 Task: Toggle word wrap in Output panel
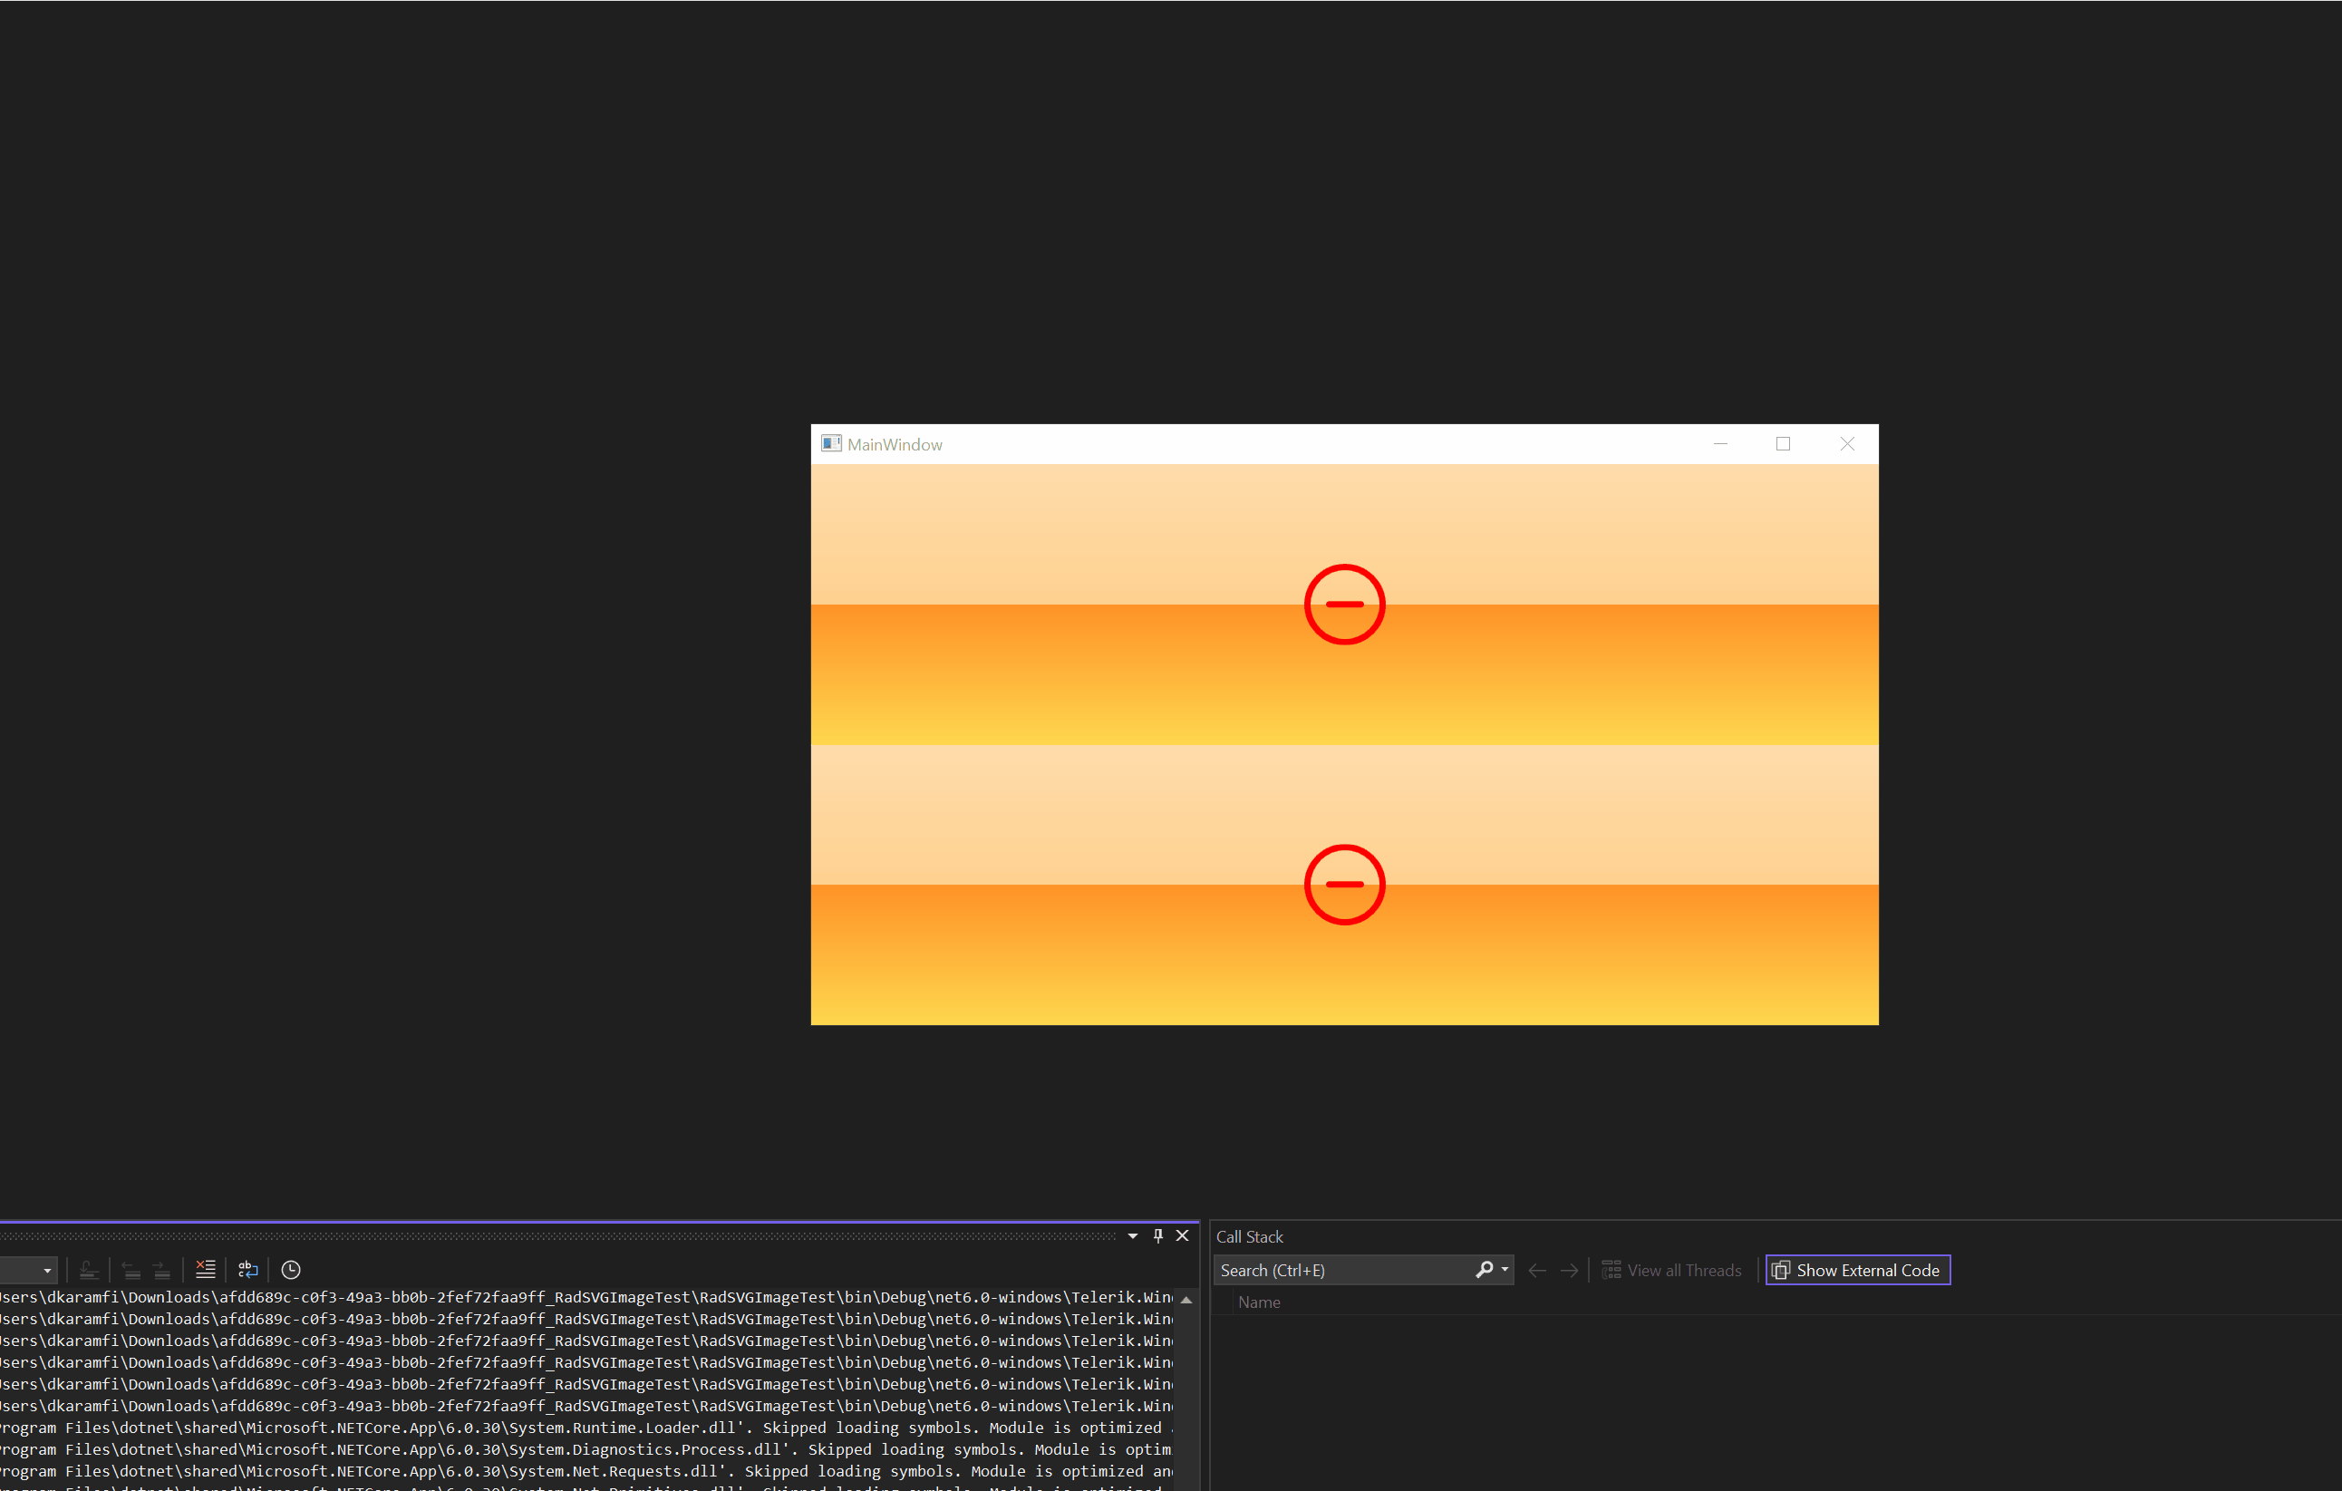248,1269
